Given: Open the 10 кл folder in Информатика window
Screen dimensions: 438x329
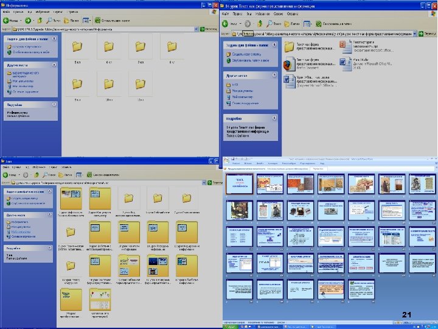Looking at the screenshot, I should coord(109,87).
